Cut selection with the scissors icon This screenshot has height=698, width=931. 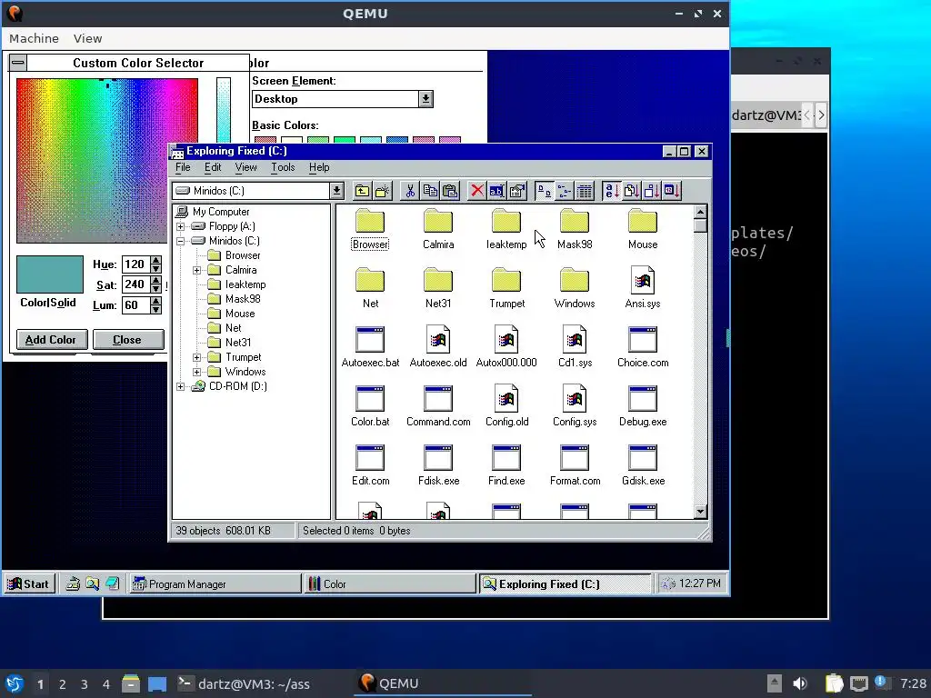(x=410, y=191)
